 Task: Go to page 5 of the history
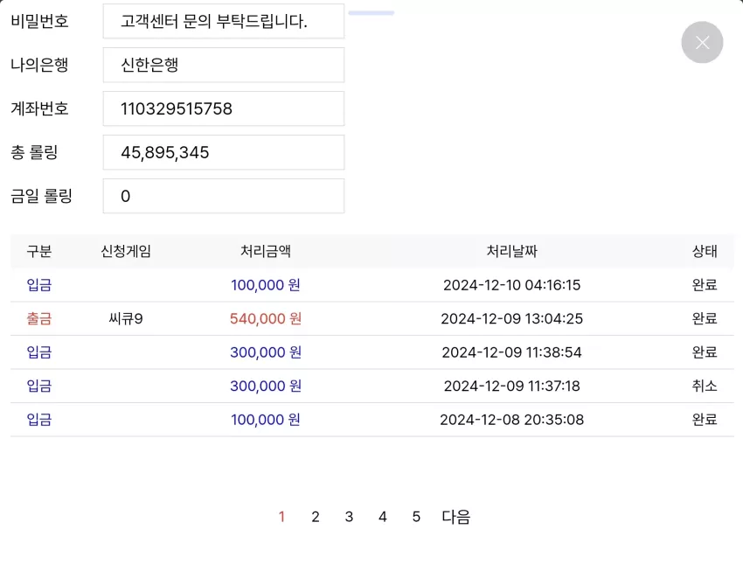tap(416, 517)
